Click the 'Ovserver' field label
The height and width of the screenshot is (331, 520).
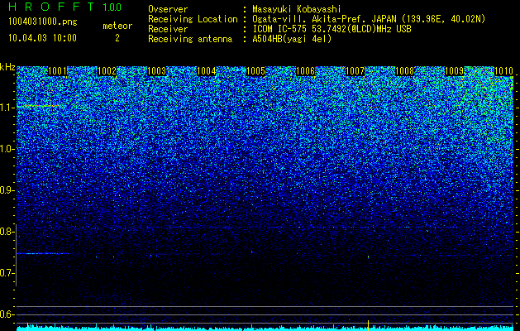(x=168, y=9)
